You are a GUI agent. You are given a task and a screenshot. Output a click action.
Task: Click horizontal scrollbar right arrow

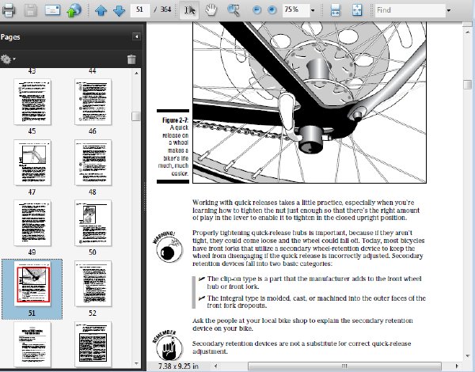pos(457,366)
